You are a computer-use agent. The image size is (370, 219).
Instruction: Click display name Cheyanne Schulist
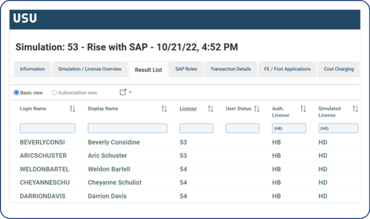[x=114, y=183]
